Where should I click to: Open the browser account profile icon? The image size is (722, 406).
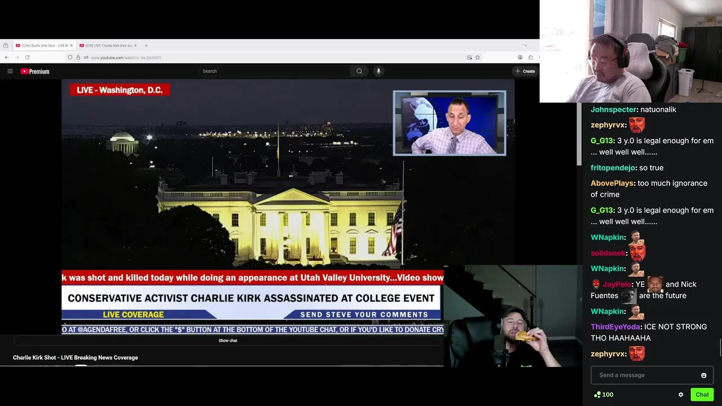[520, 58]
